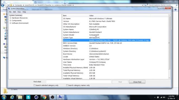
Task: Select the Hardware Abstraction Layer row
Action: click(107, 59)
